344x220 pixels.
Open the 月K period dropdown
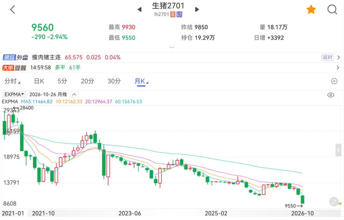point(141,81)
